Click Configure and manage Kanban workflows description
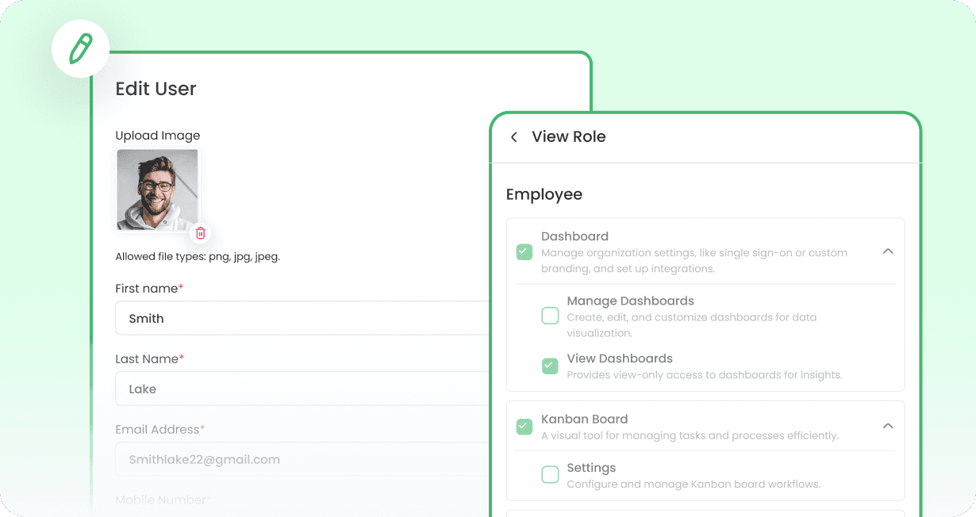 pos(694,484)
